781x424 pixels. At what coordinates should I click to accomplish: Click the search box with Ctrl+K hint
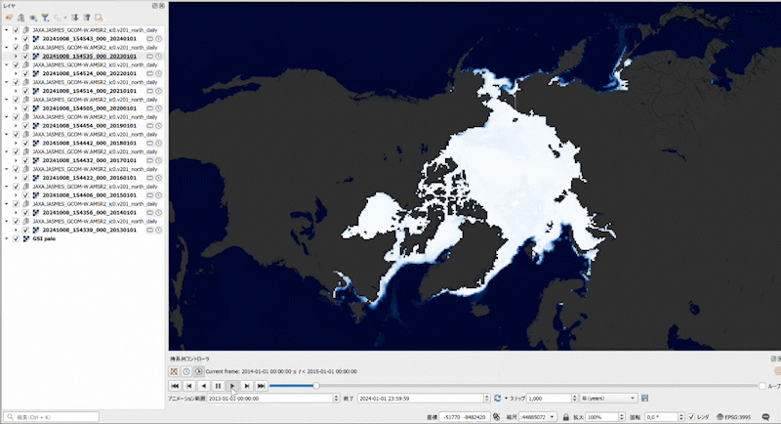[52, 417]
